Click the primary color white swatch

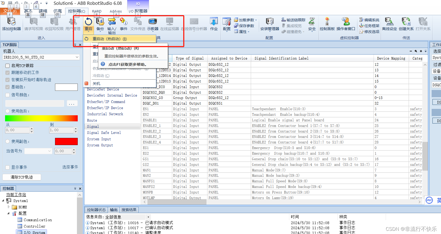pyautogui.click(x=66, y=87)
